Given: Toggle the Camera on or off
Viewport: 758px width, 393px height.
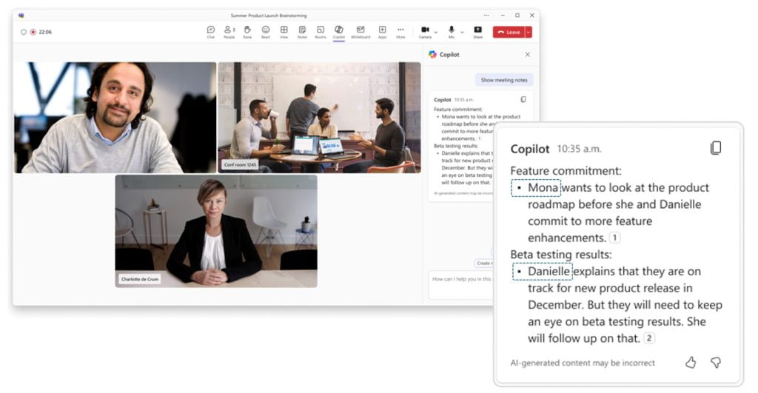Looking at the screenshot, I should [425, 31].
